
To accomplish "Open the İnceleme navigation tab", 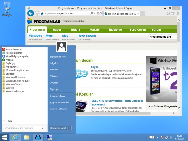I will point(116,30).
